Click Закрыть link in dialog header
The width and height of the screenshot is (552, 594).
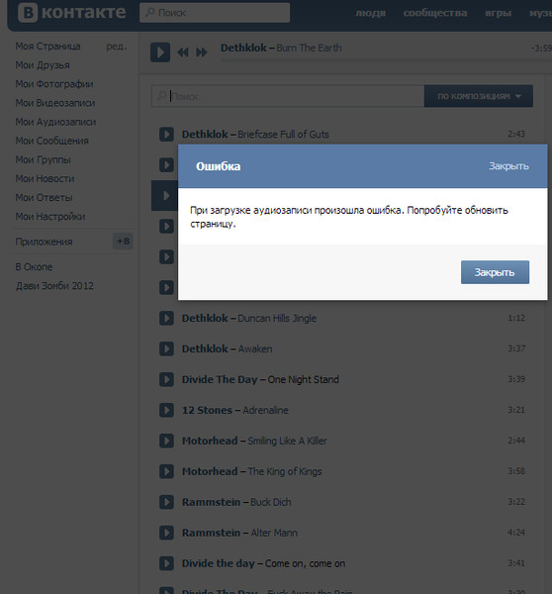pyautogui.click(x=508, y=166)
